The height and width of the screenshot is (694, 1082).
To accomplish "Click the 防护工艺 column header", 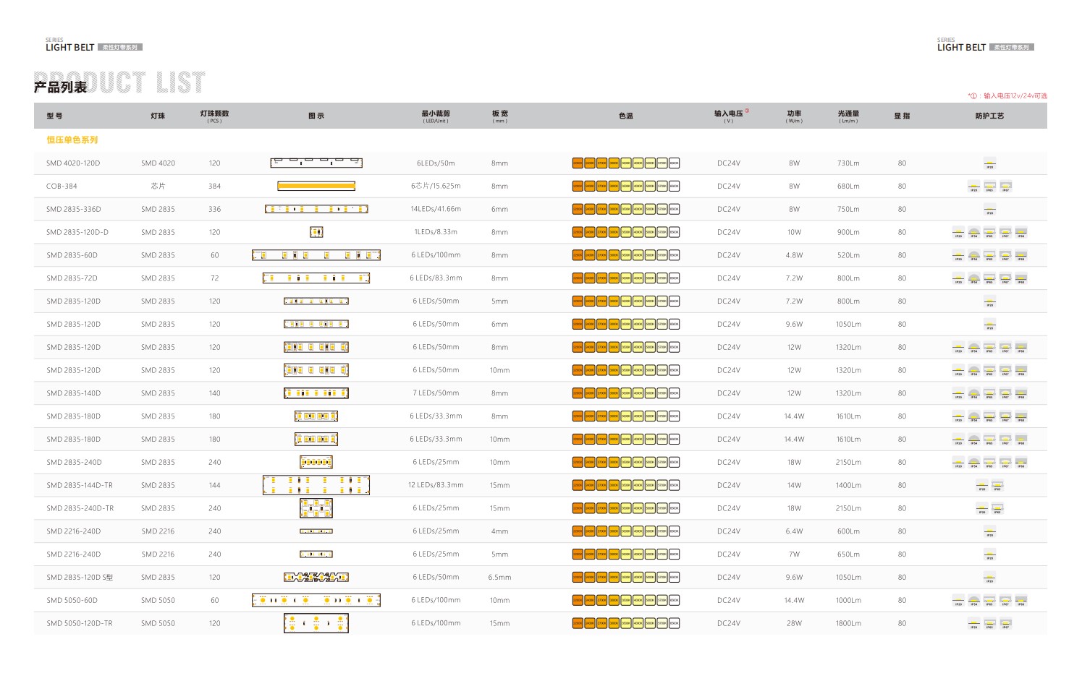I will pos(989,116).
